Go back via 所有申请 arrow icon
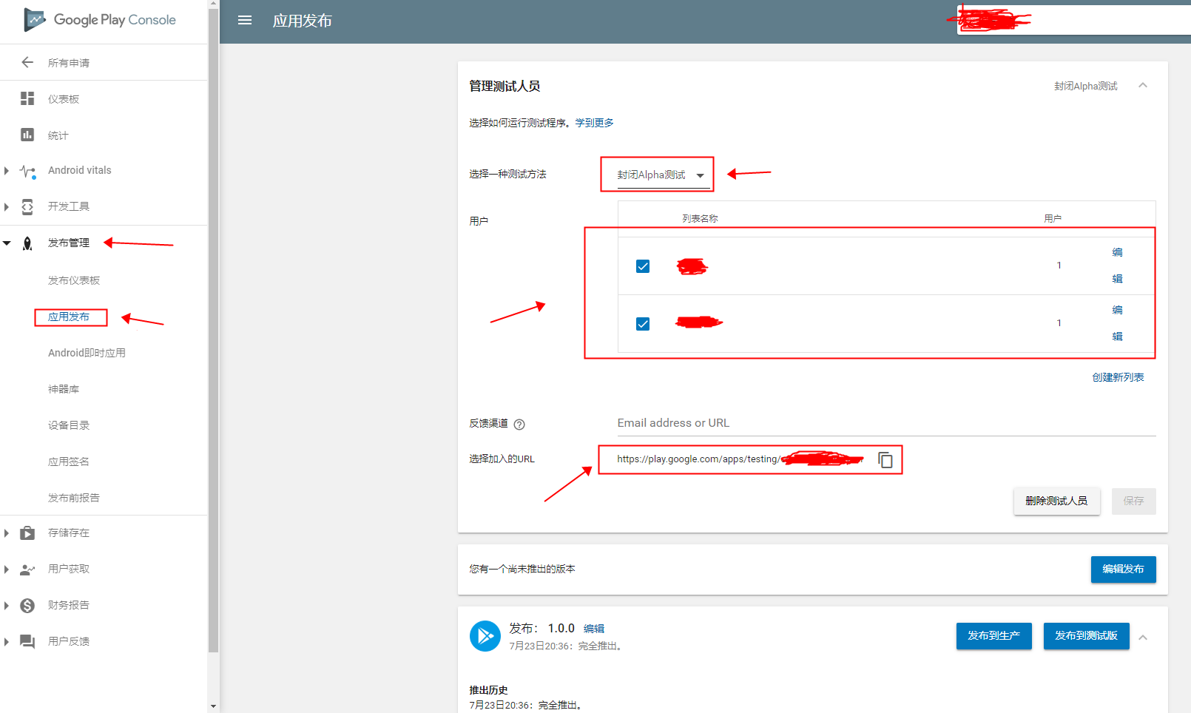The width and height of the screenshot is (1191, 713). pos(27,63)
